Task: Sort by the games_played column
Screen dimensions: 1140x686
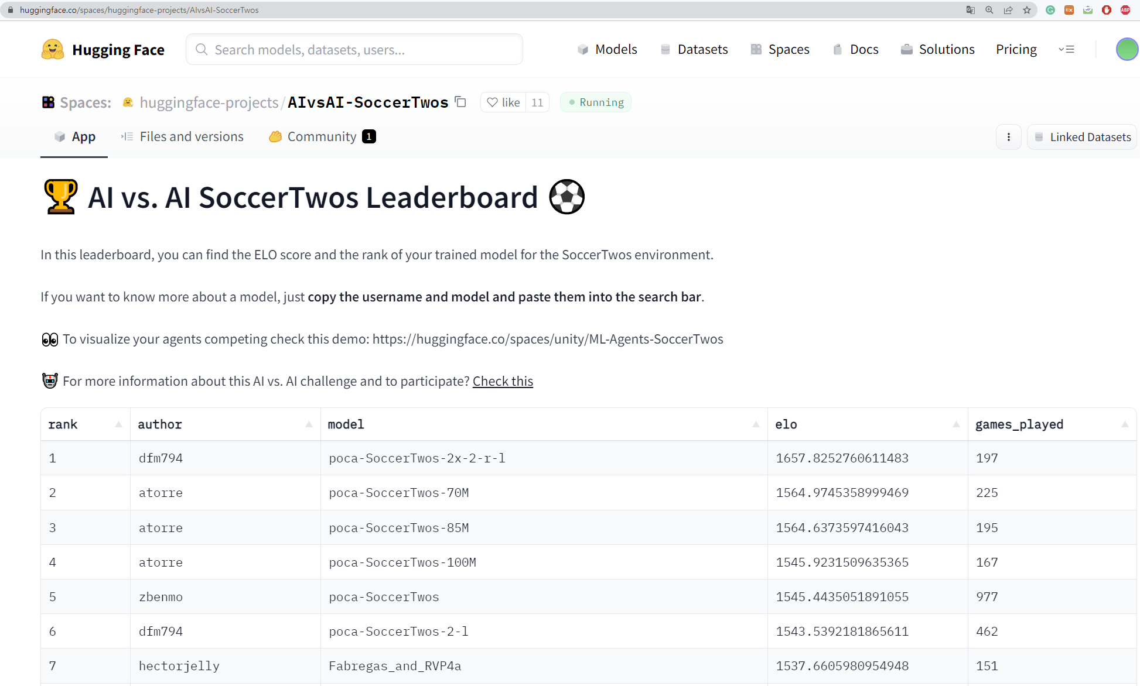Action: click(x=1124, y=424)
